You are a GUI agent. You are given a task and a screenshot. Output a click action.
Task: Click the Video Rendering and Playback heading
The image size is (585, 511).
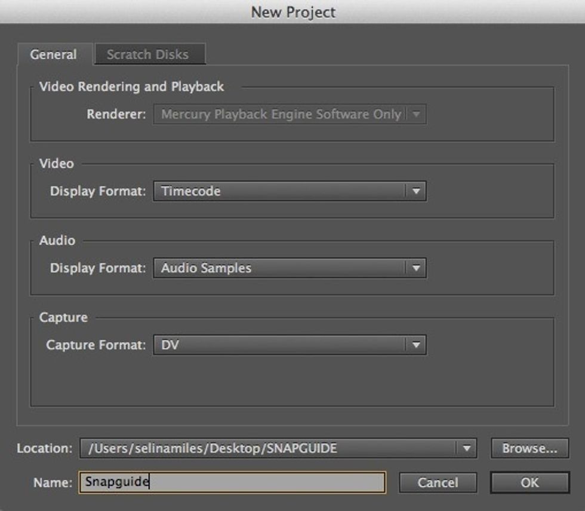pos(131,86)
